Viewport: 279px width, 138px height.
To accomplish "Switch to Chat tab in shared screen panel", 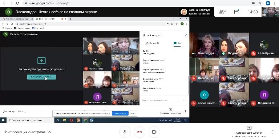I will click(177, 43).
